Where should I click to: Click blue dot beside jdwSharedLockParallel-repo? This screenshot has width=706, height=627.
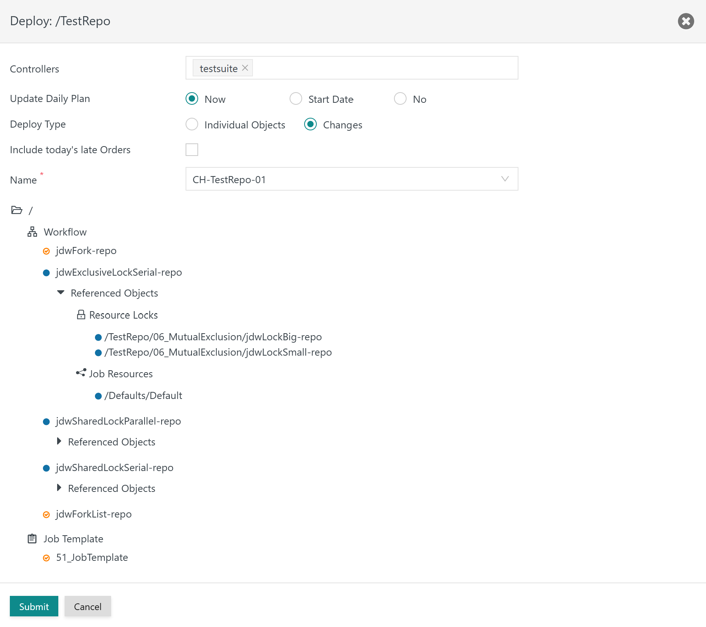coord(46,422)
